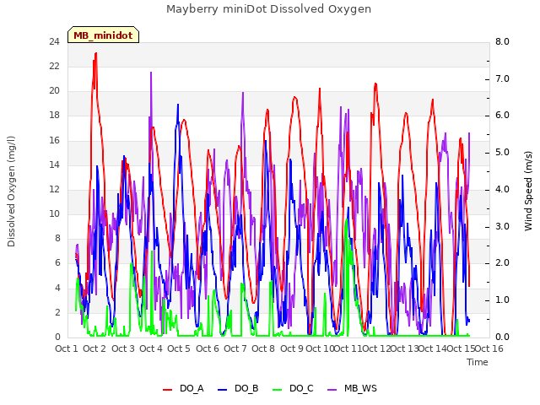The image size is (540, 405).
Task: Click the DO_B blue peak near Oct 5
Action: coord(178,105)
